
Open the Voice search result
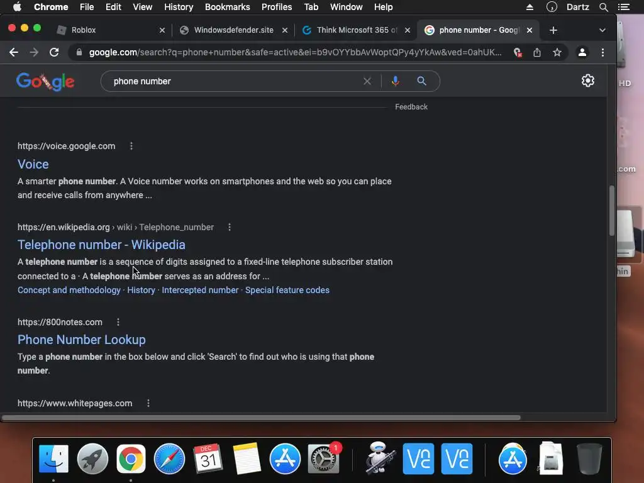tap(33, 164)
